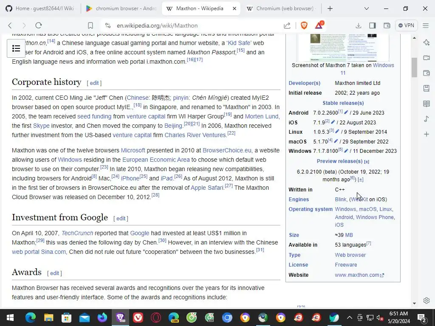Switch to chromium browser Android tab

121,8
